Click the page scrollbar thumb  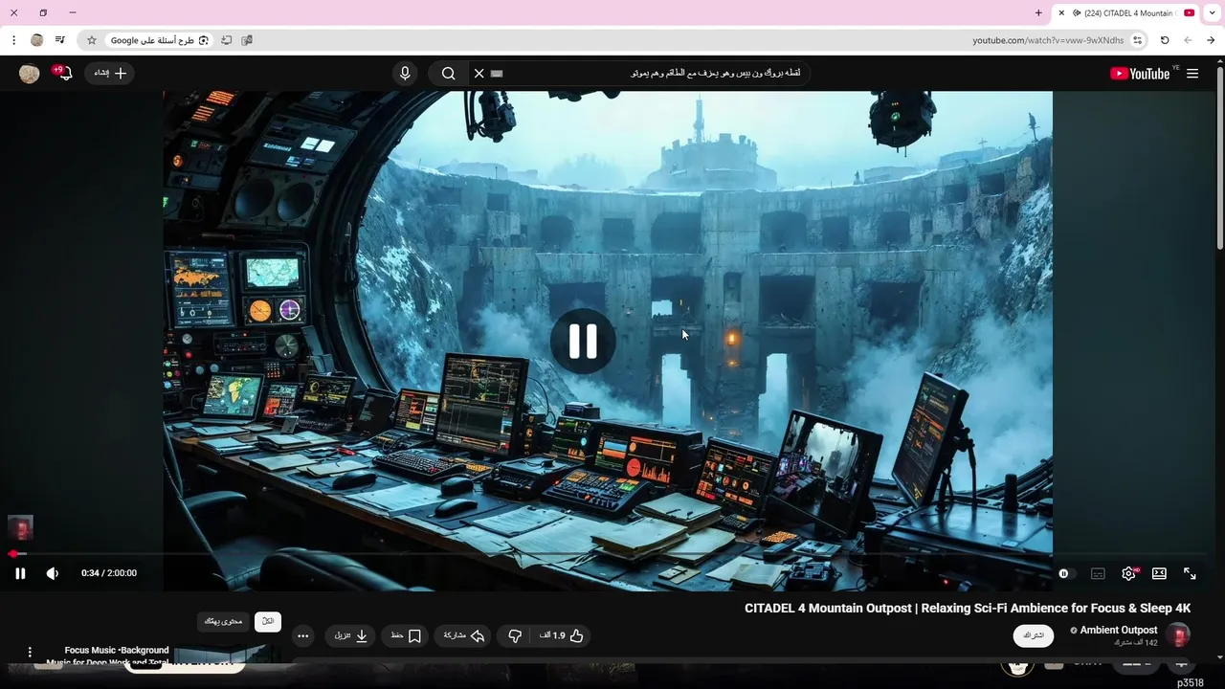tap(1220, 159)
